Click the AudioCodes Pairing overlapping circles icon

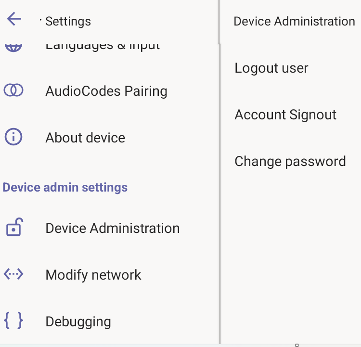coord(13,90)
